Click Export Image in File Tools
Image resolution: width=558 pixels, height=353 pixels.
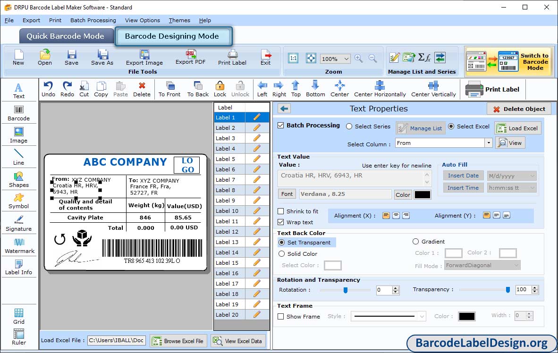[144, 57]
